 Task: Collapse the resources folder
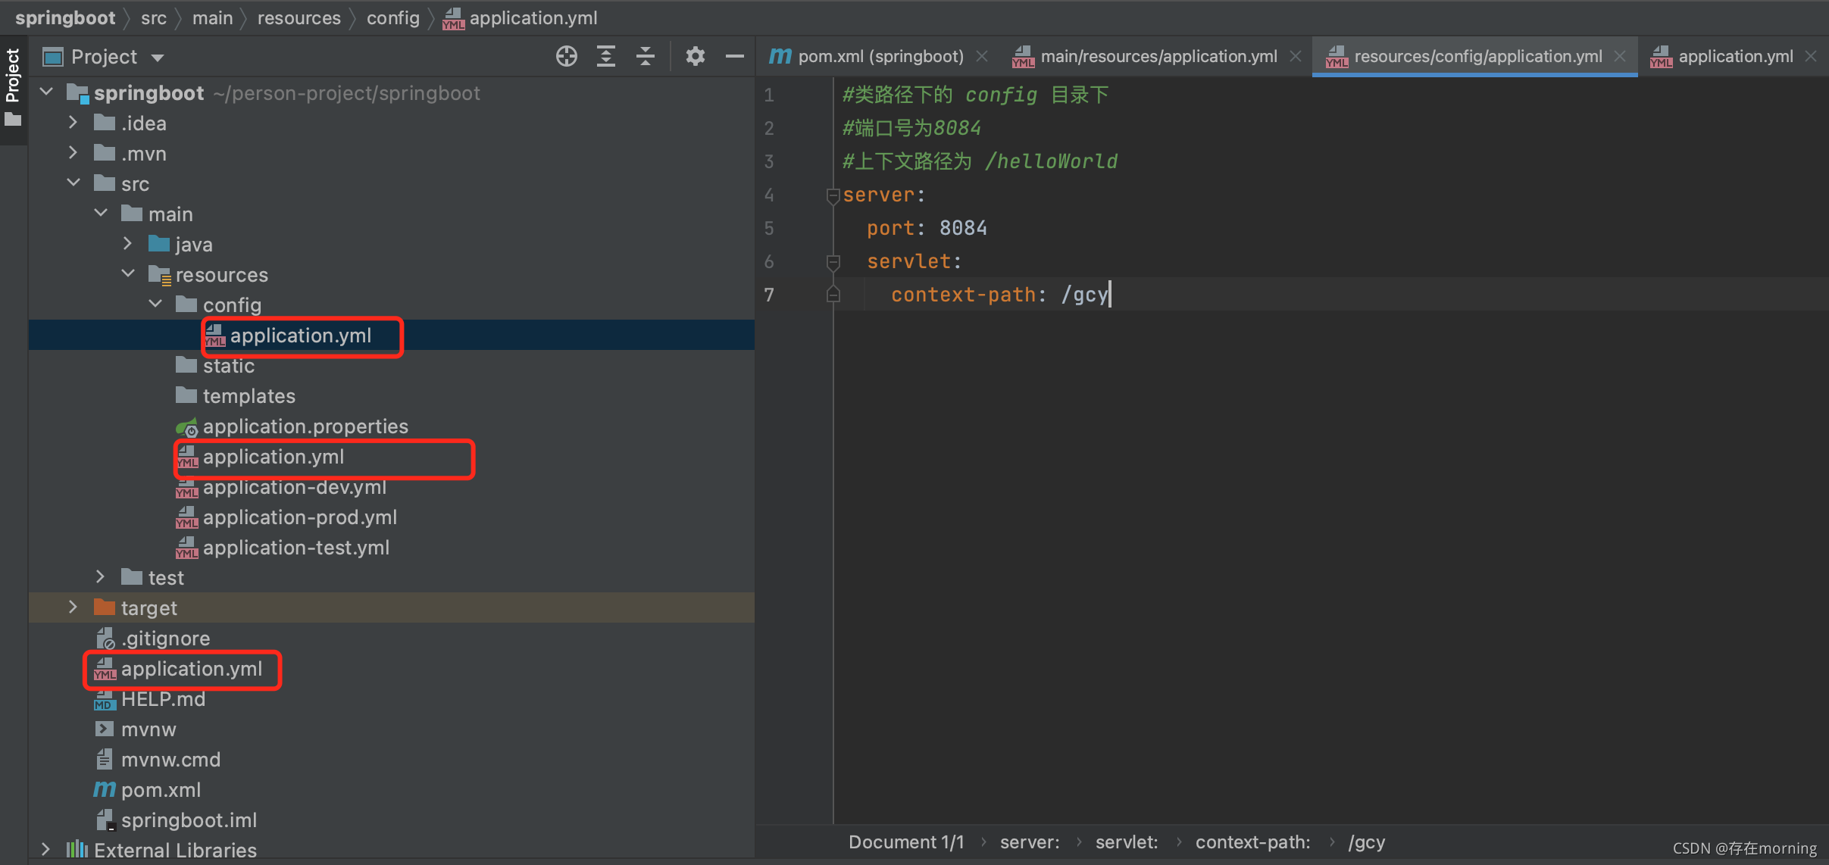click(128, 273)
